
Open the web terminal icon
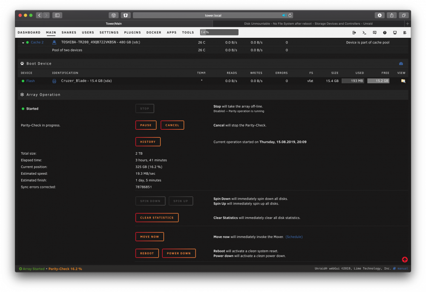tap(364, 33)
